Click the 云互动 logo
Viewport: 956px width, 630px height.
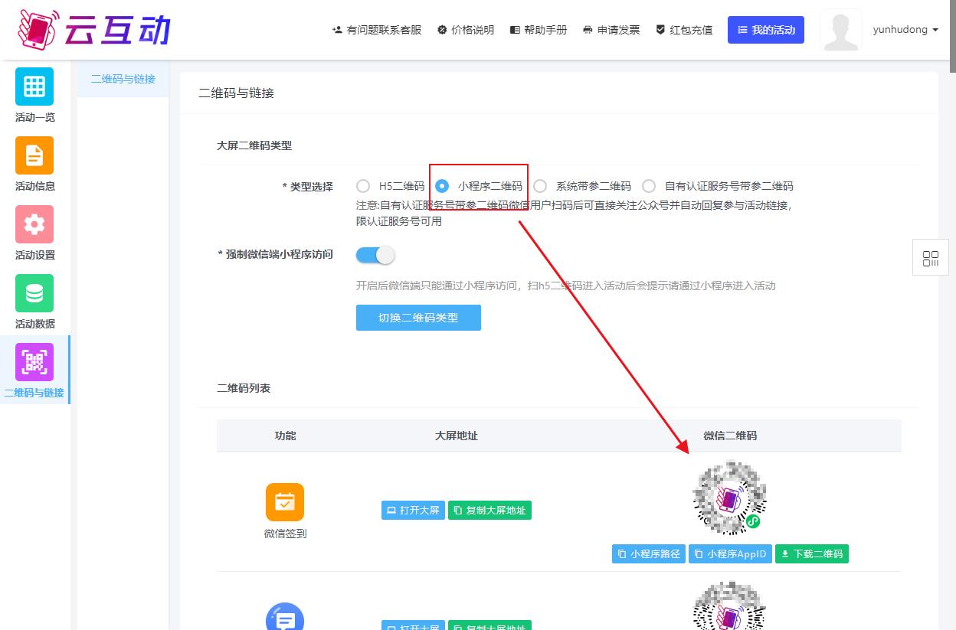point(93,29)
